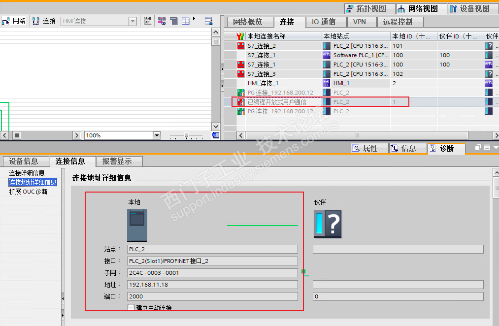Viewport: 499px width, 326px height.
Task: Click the inspector layout icon next to float icon
Action: tap(487, 147)
